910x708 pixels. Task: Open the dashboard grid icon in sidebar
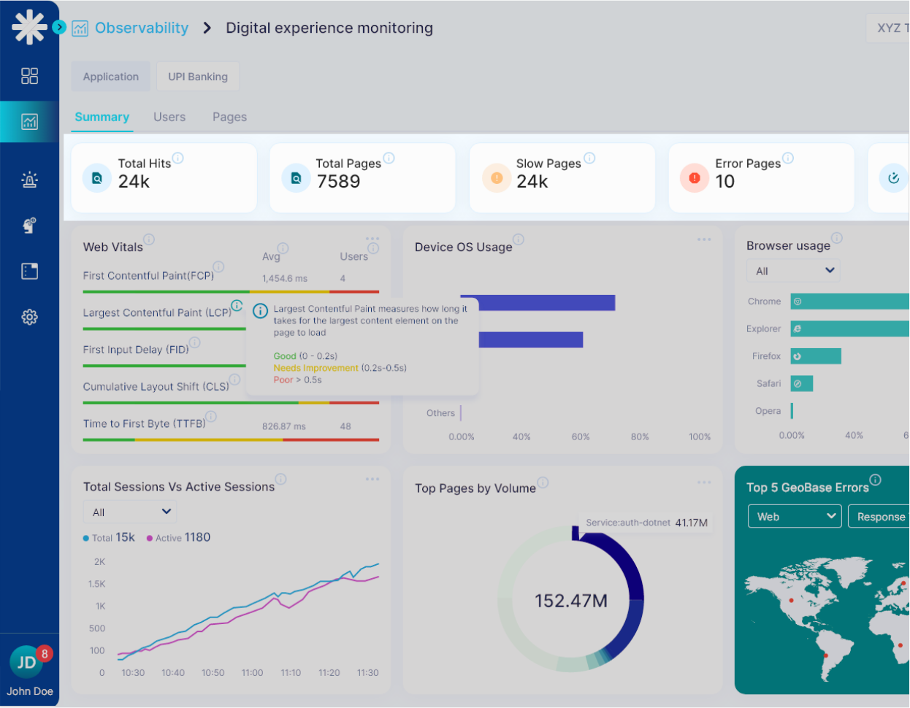click(x=29, y=76)
